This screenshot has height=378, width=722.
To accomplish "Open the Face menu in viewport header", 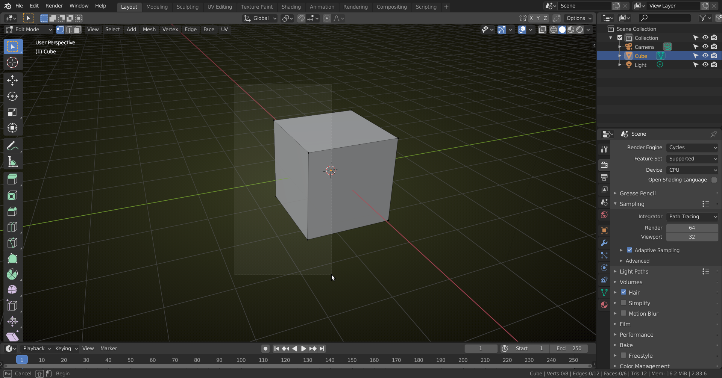I will (x=209, y=30).
